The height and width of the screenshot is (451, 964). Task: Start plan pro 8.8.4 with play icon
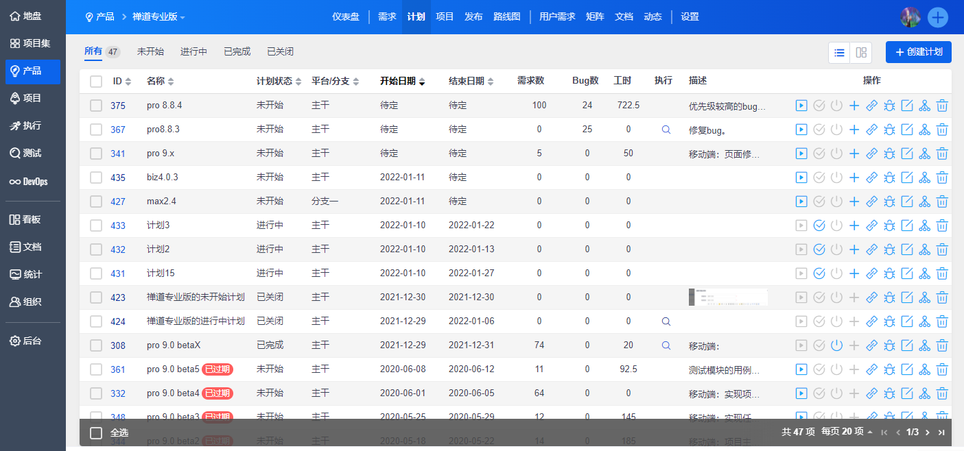pos(801,106)
